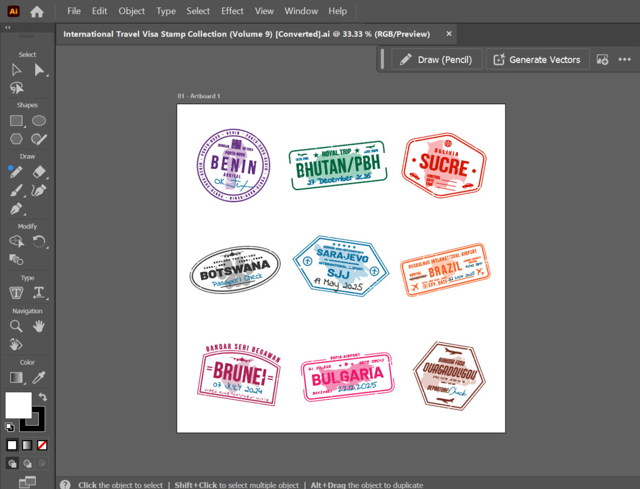
Task: Click the None color swatch with red slash
Action: point(42,444)
